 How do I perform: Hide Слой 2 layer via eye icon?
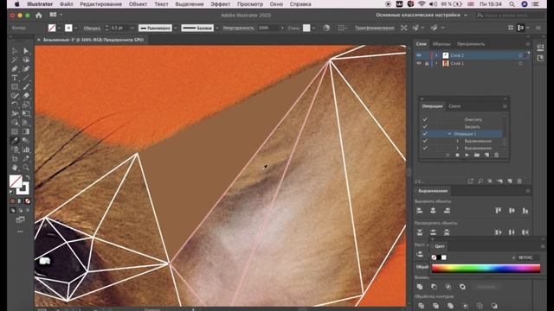(419, 55)
